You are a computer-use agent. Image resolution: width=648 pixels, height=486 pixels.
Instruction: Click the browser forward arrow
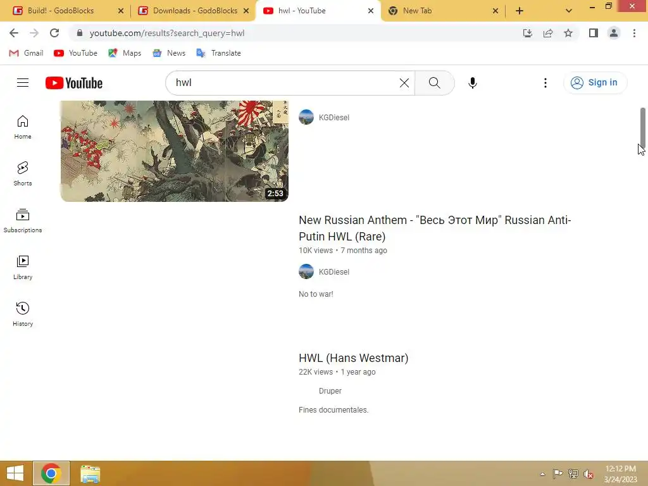34,33
